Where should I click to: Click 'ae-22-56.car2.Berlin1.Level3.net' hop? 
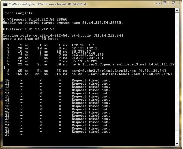click(x=106, y=74)
